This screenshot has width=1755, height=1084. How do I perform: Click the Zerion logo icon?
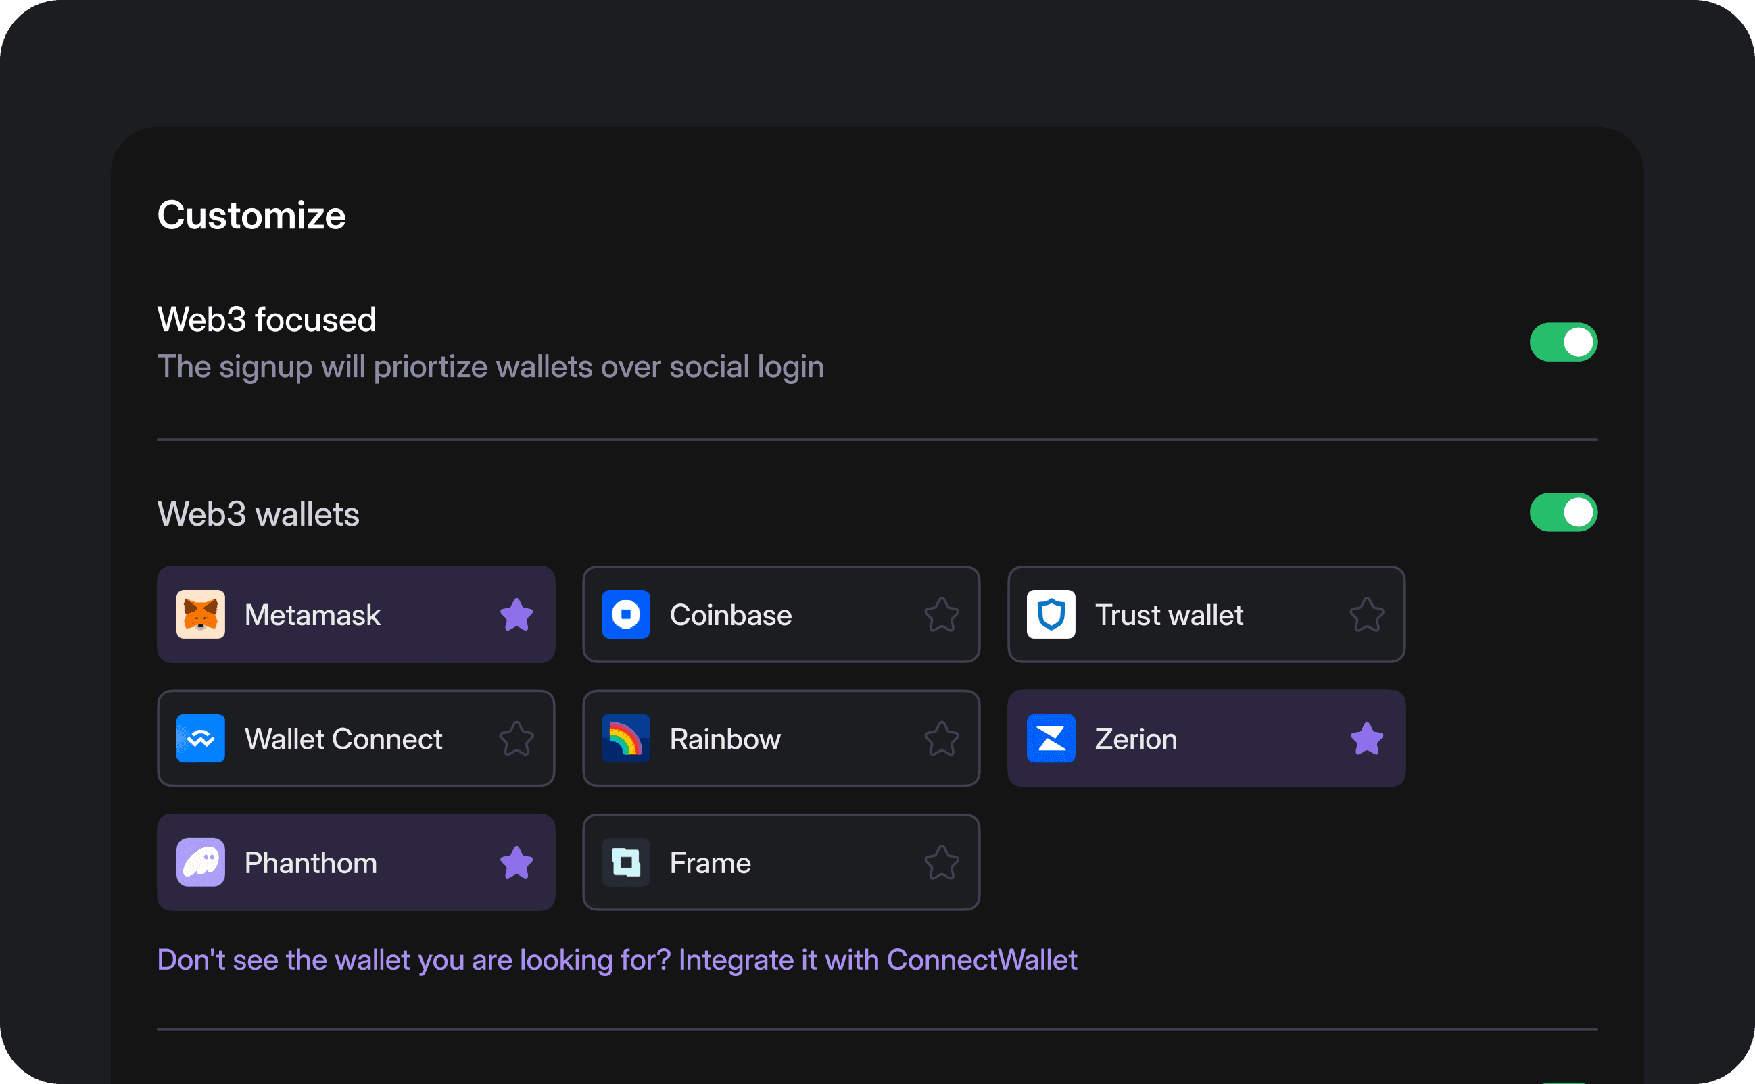pyautogui.click(x=1051, y=739)
